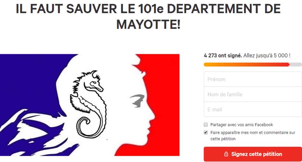The height and width of the screenshot is (162, 302).
Task: Click the label Faire apparaître mes nom et commentaire
Action: click(x=253, y=135)
